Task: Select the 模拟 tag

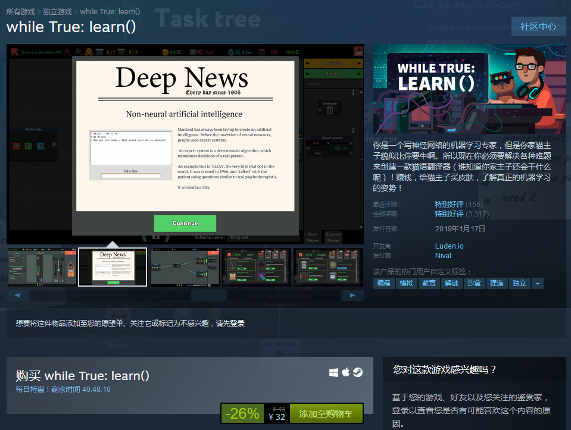Action: tap(407, 283)
